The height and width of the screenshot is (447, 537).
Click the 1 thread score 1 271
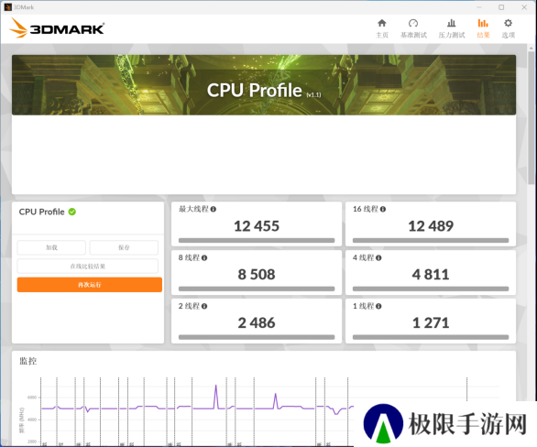click(431, 323)
